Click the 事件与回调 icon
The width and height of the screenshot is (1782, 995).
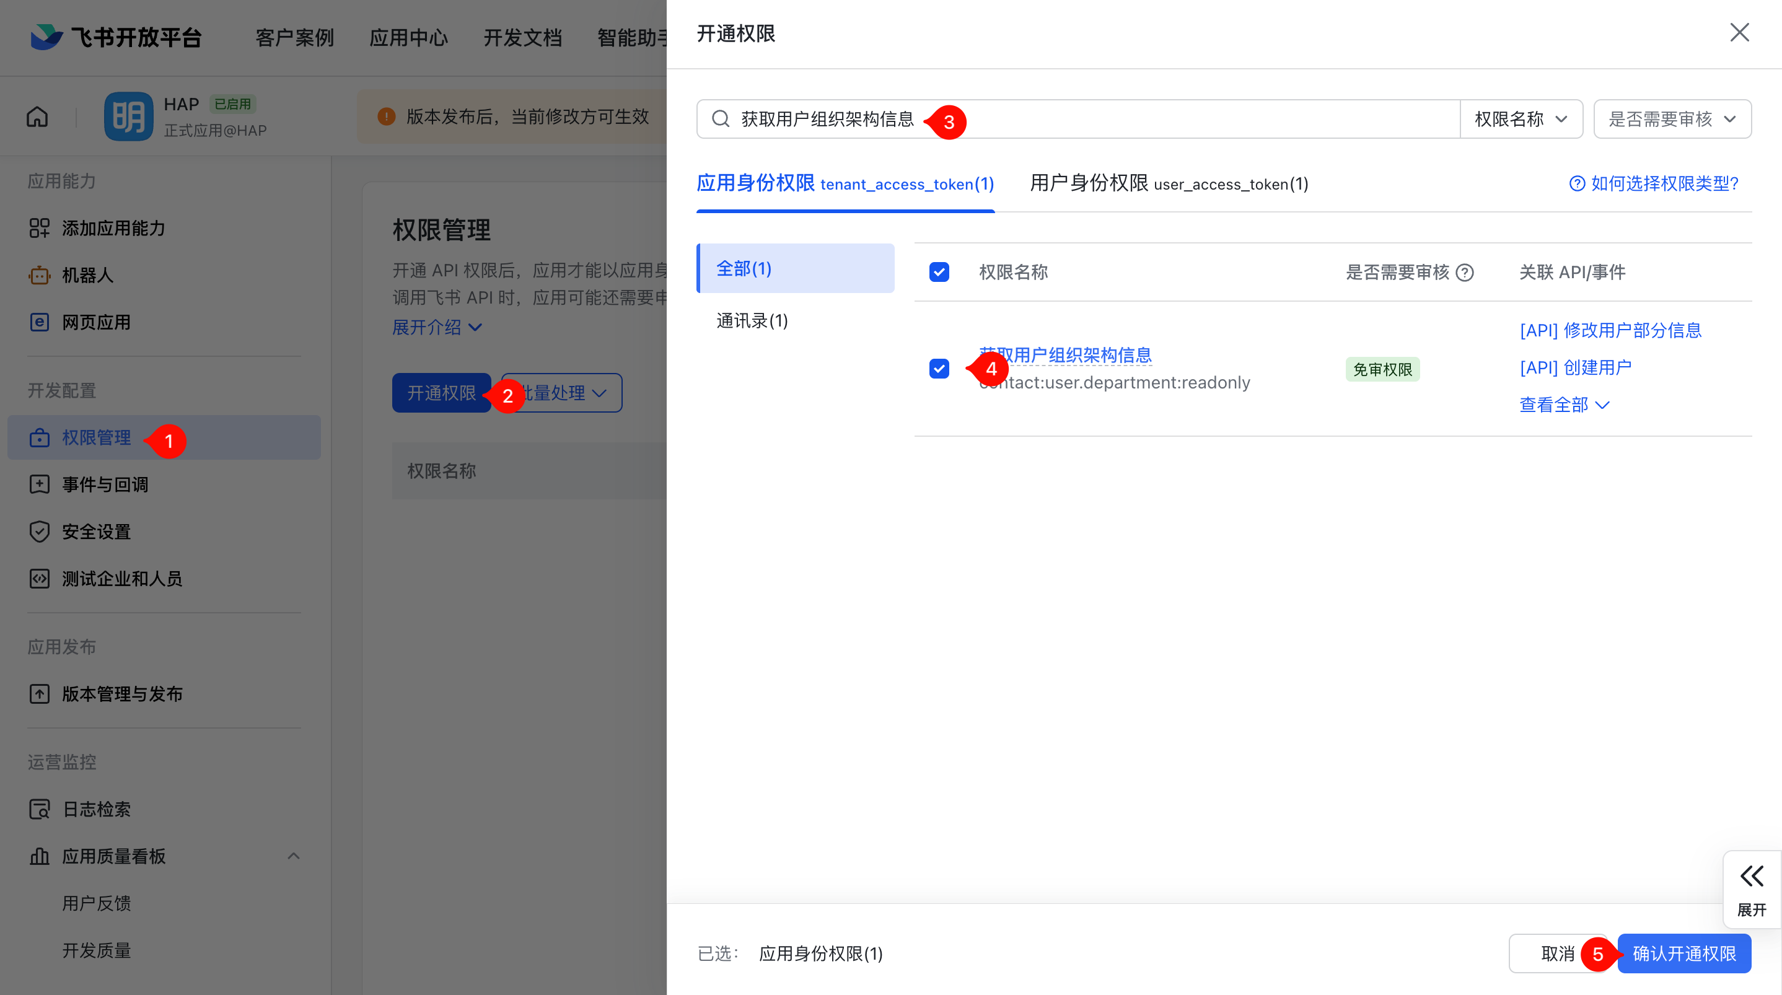pyautogui.click(x=40, y=484)
